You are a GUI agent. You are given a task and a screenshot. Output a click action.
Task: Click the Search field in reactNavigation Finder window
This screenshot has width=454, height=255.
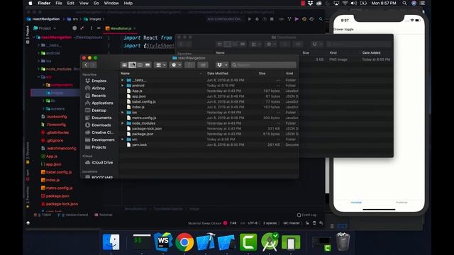(x=263, y=65)
